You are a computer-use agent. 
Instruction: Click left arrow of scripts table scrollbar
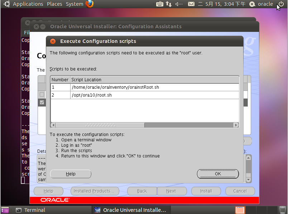53,125
